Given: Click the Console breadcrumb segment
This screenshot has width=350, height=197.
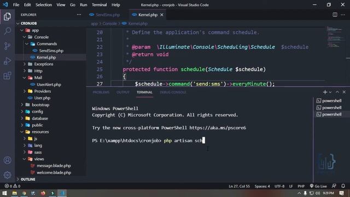Looking at the screenshot, I should pos(109,24).
